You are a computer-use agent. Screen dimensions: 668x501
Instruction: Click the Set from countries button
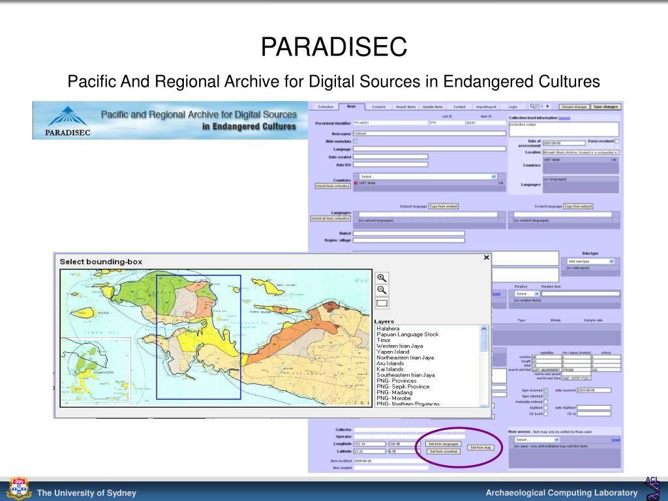pos(443,451)
